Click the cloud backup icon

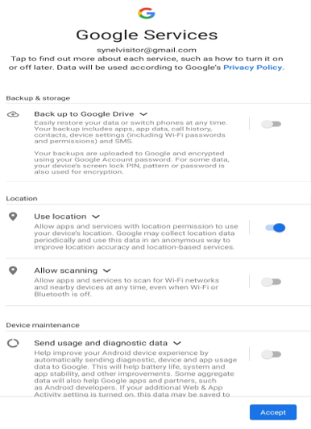point(13,114)
